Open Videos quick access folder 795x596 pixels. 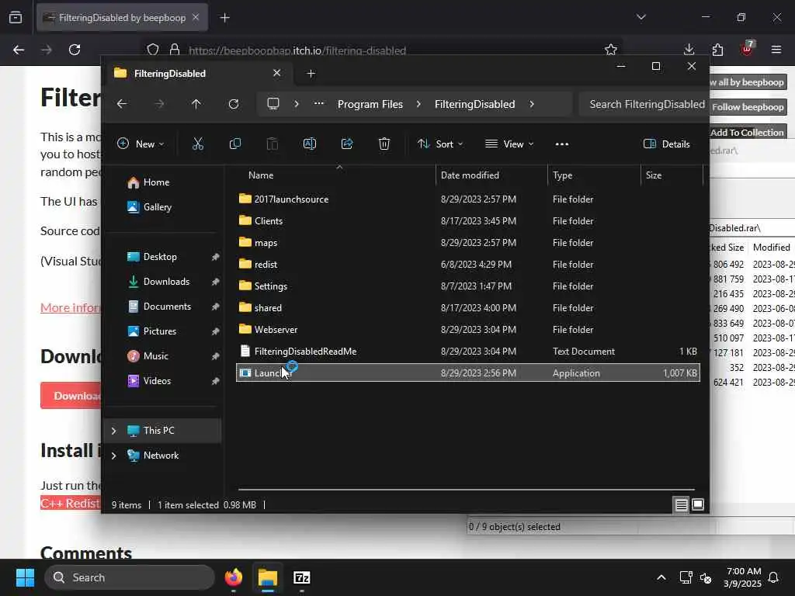pyautogui.click(x=149, y=381)
